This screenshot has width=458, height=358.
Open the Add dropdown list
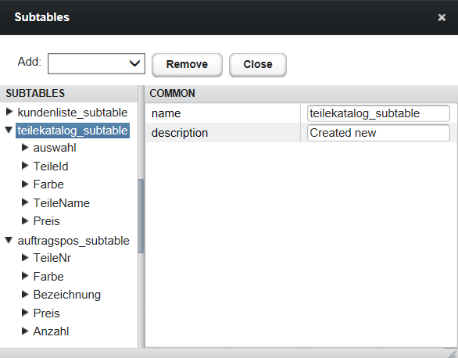[x=96, y=63]
